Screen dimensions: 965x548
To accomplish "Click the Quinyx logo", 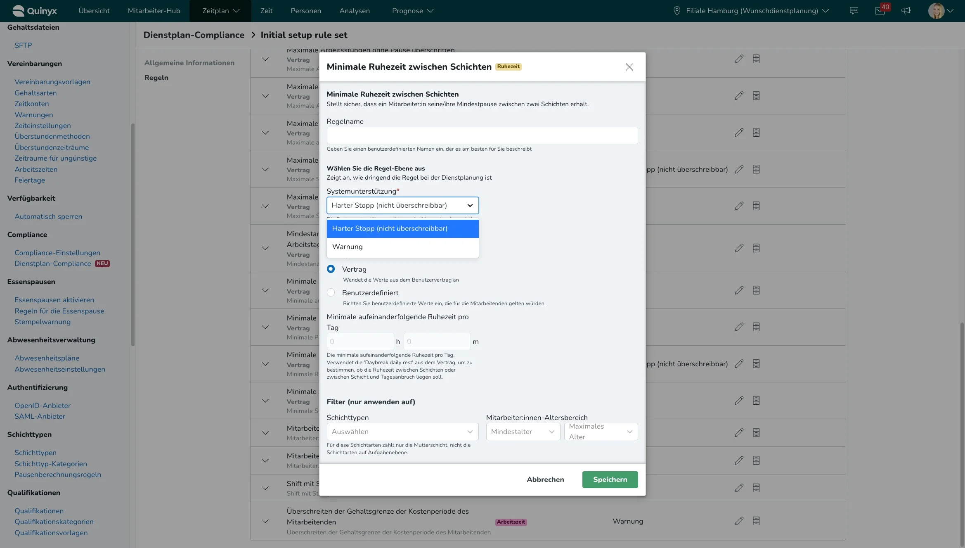I will pyautogui.click(x=35, y=11).
